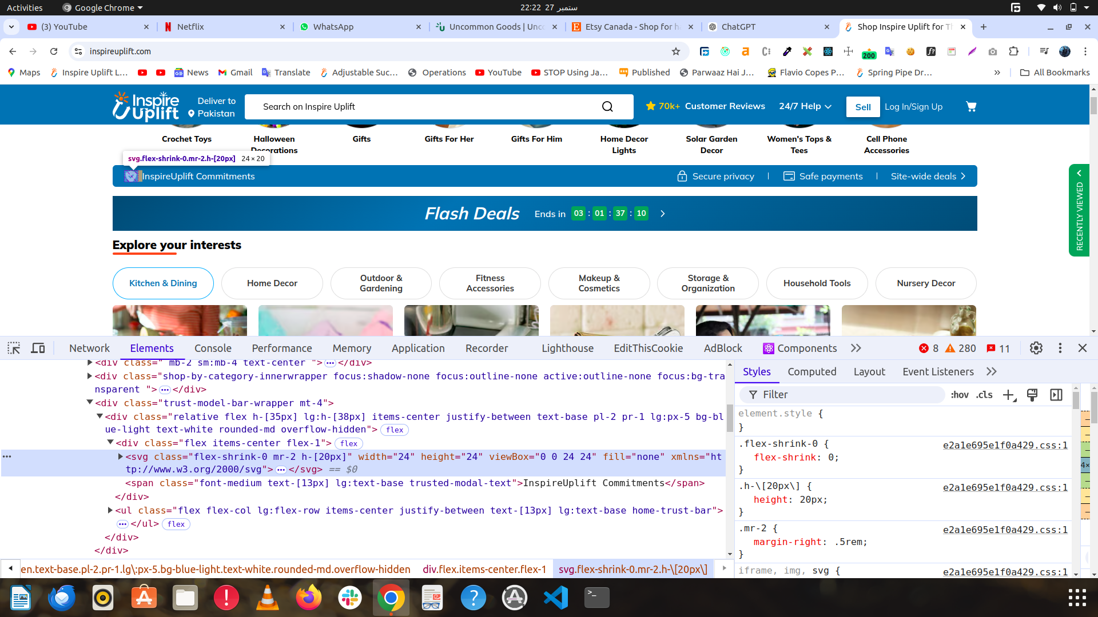Click the new style rule plus icon
1098x617 pixels.
pos(1009,395)
